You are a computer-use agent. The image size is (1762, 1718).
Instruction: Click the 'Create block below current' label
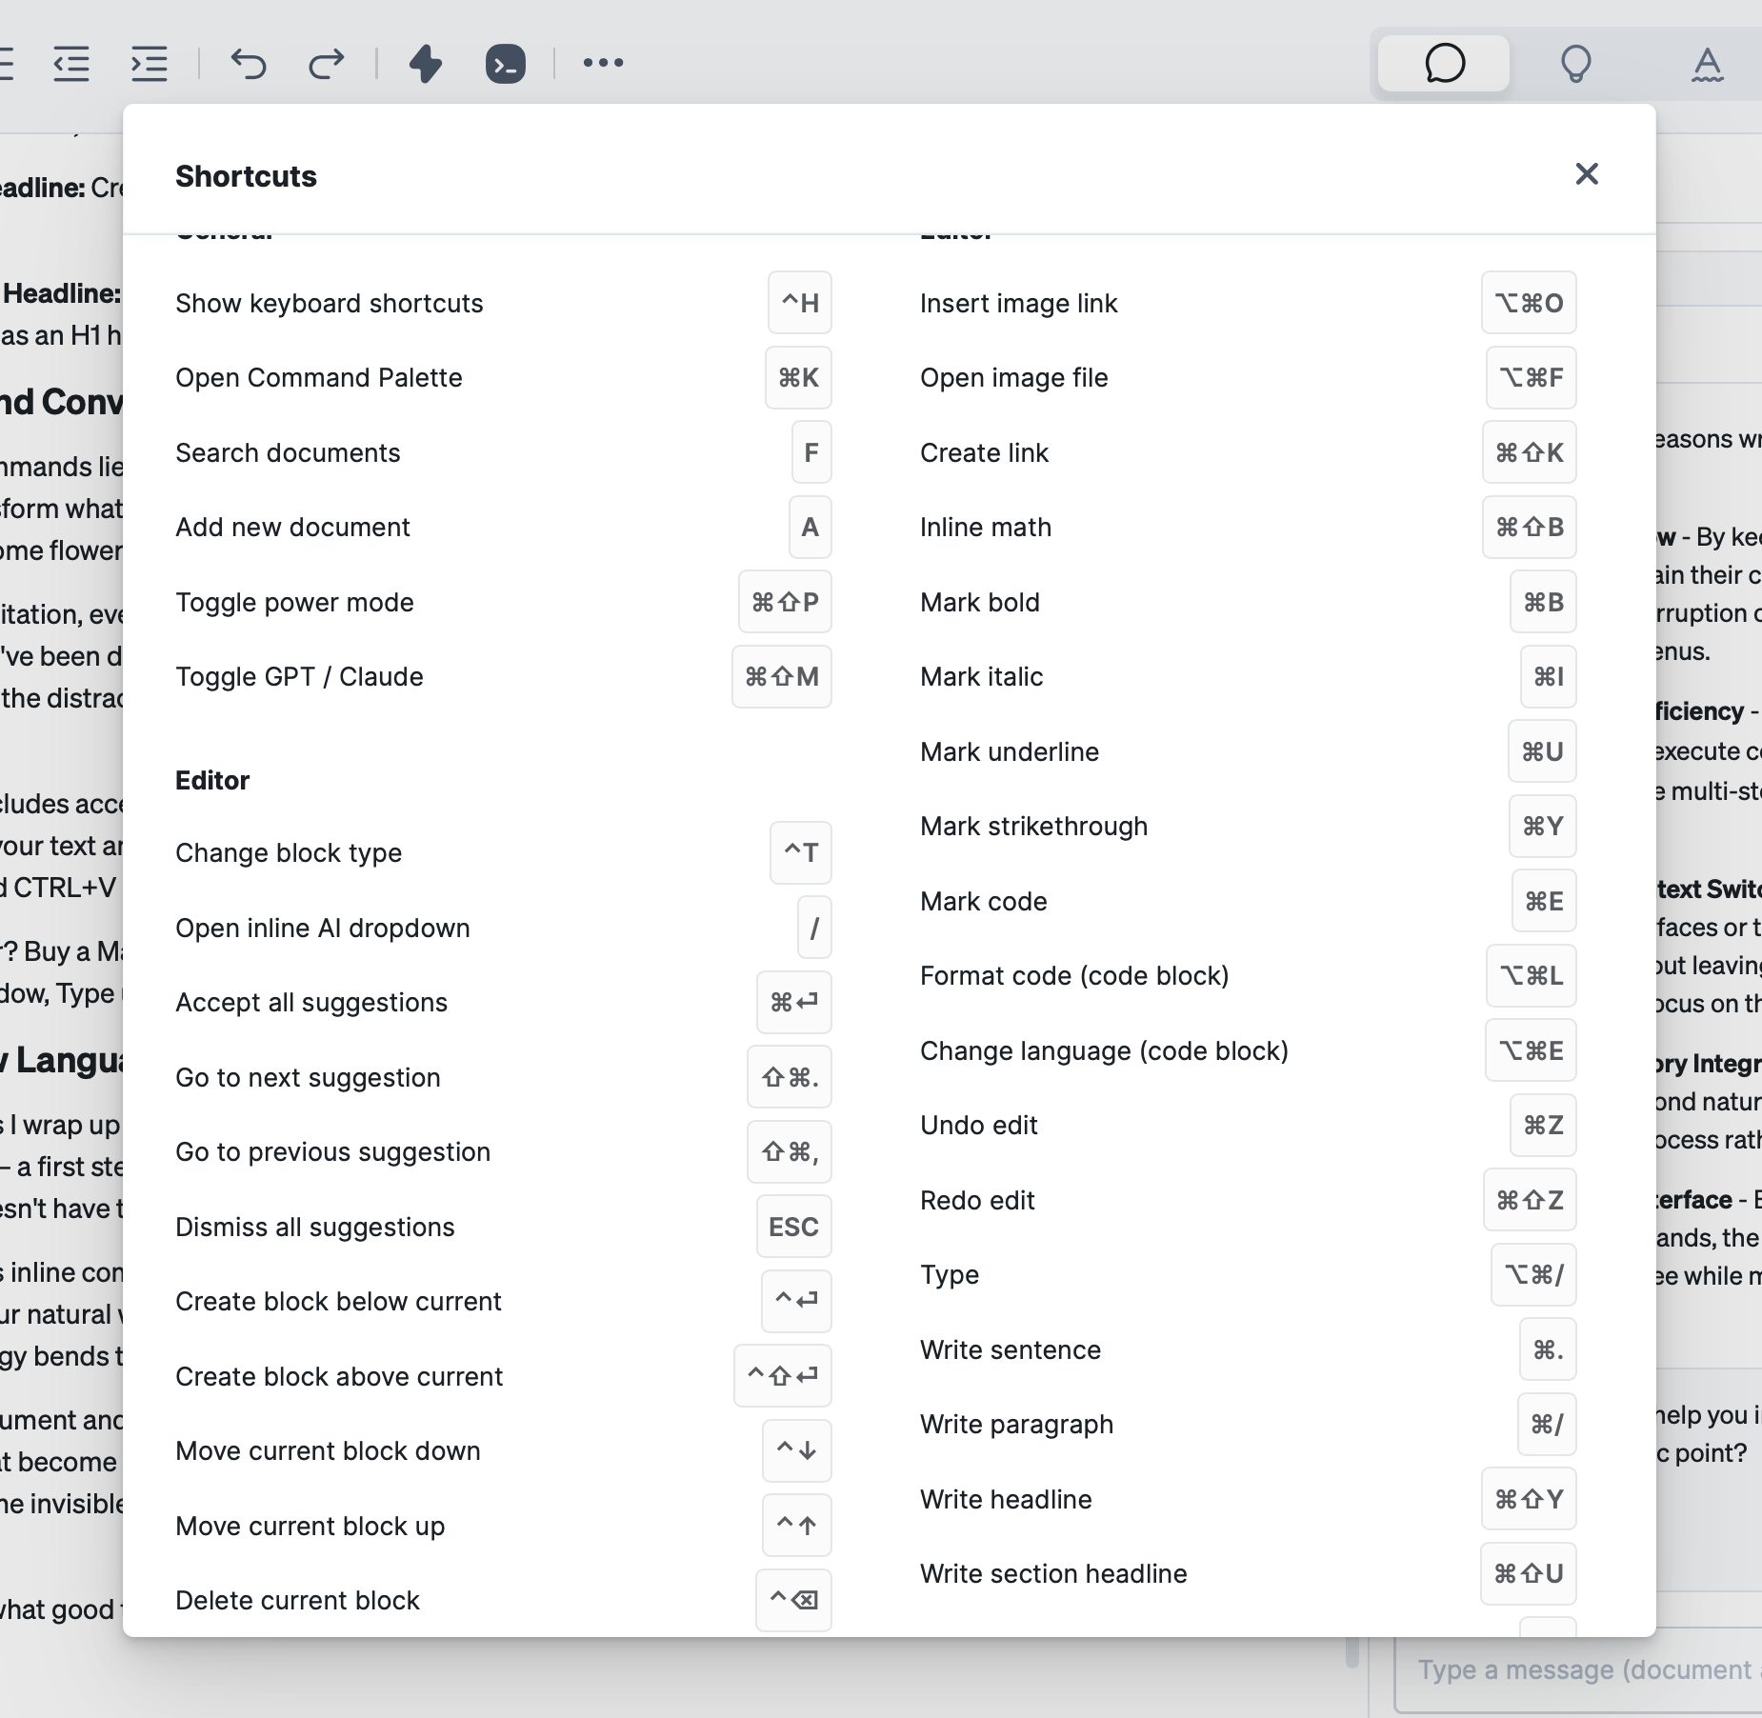coord(339,1302)
